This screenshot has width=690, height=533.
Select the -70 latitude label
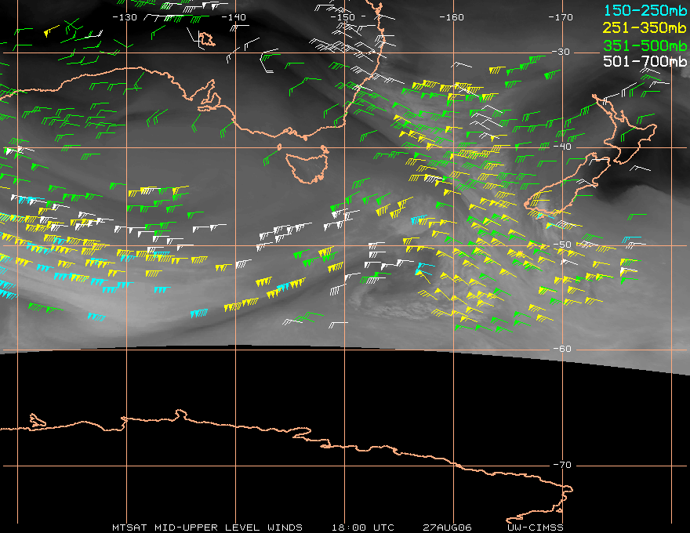pyautogui.click(x=562, y=466)
